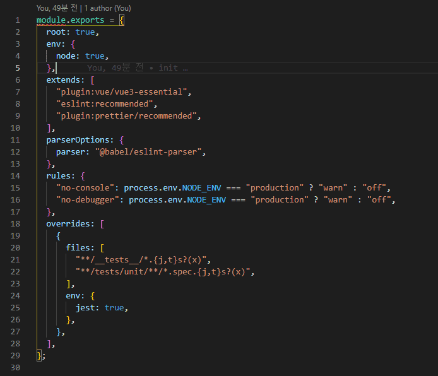Click the opening bracket after "overrides:"
Viewport: 438px width, 376px height.
tap(102, 224)
